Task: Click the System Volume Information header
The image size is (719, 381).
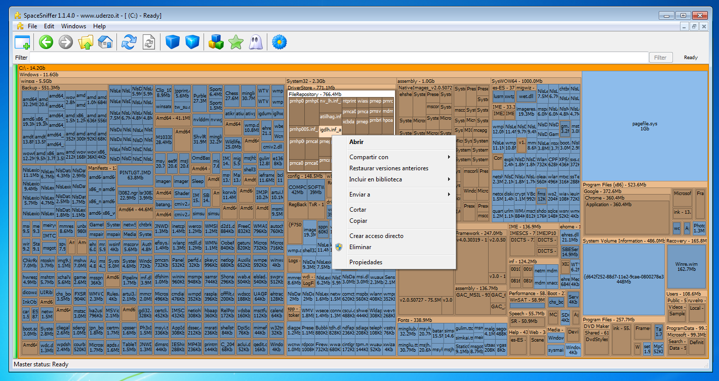Action: [623, 241]
